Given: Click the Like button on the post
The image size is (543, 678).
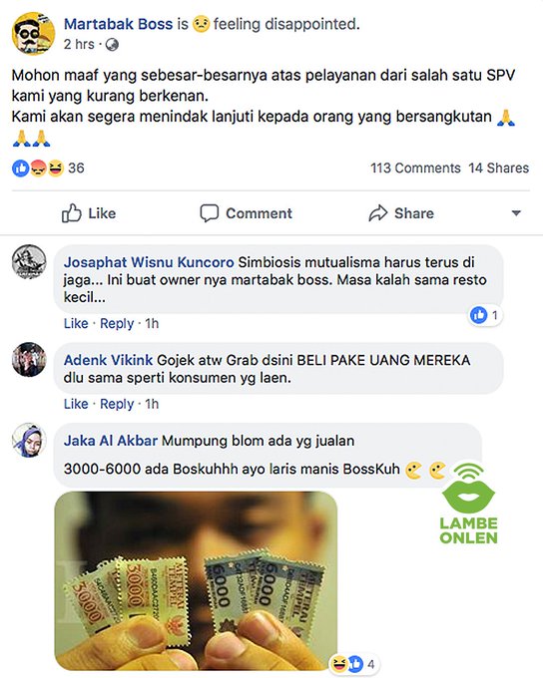Looking at the screenshot, I should [89, 213].
